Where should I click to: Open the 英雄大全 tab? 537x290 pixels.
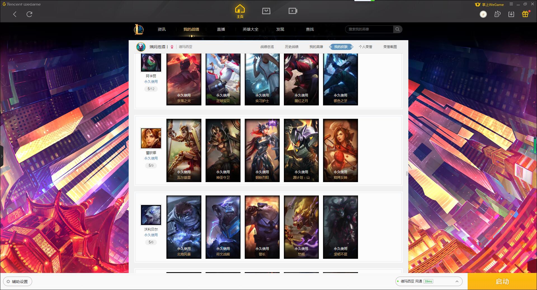click(251, 29)
